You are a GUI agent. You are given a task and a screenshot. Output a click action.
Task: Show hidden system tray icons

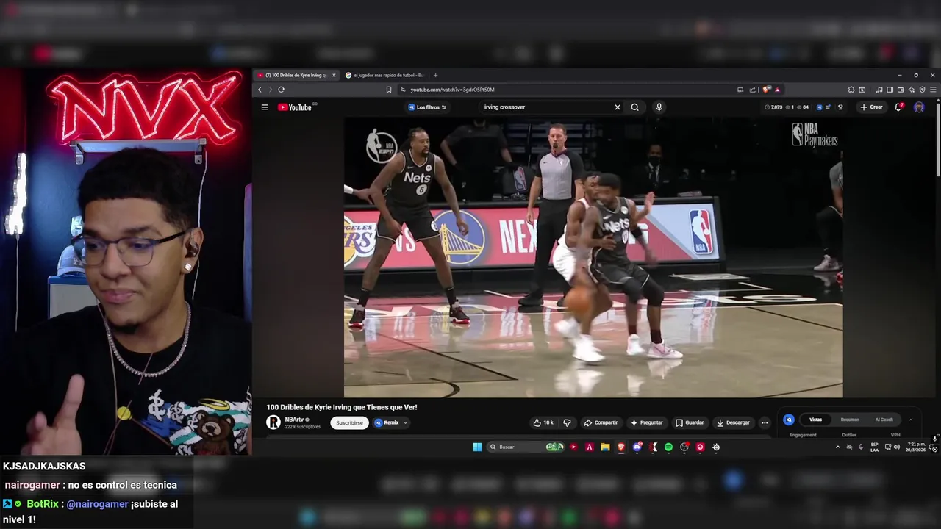[x=837, y=447]
